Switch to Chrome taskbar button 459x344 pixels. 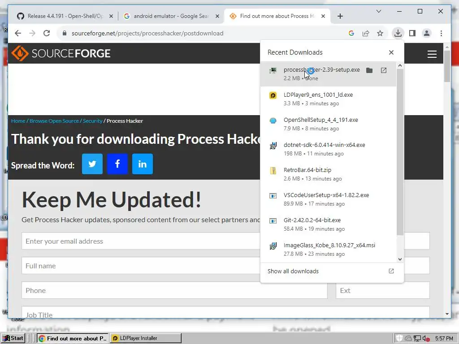pos(73,338)
